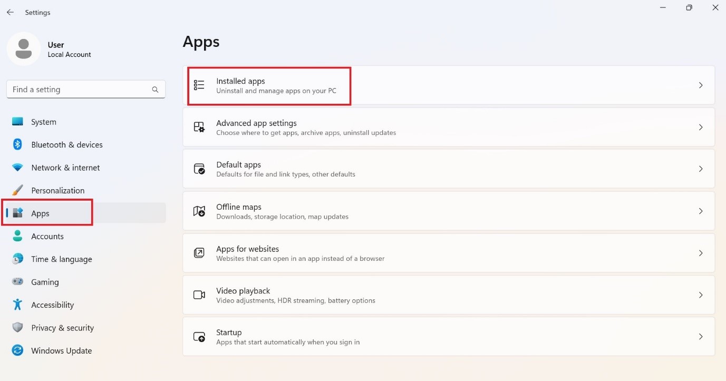Click the Advanced app settings icon
Screen dimensions: 726x381
pos(199,127)
